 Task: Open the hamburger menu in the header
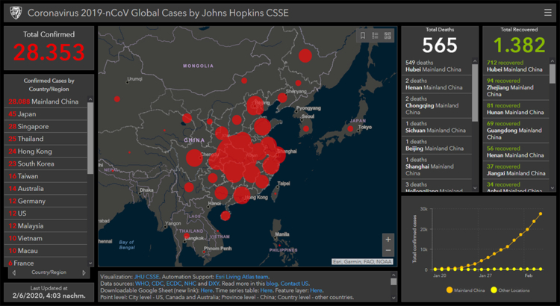(547, 13)
